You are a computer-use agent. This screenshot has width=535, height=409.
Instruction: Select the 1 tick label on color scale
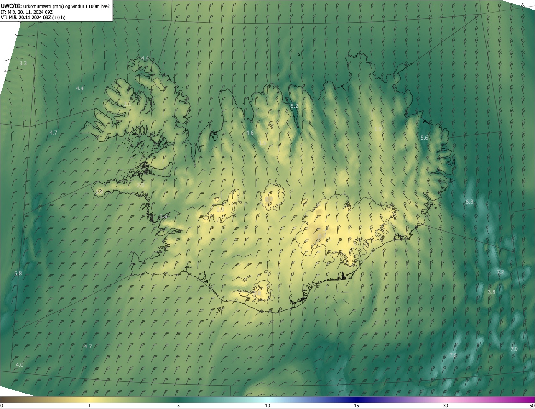[89, 406]
